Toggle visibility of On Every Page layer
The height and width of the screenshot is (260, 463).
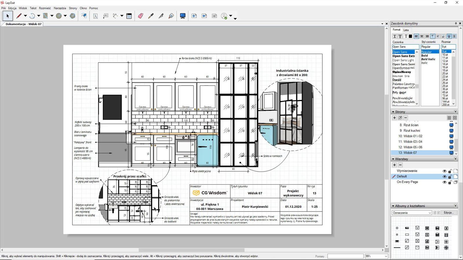tap(444, 182)
